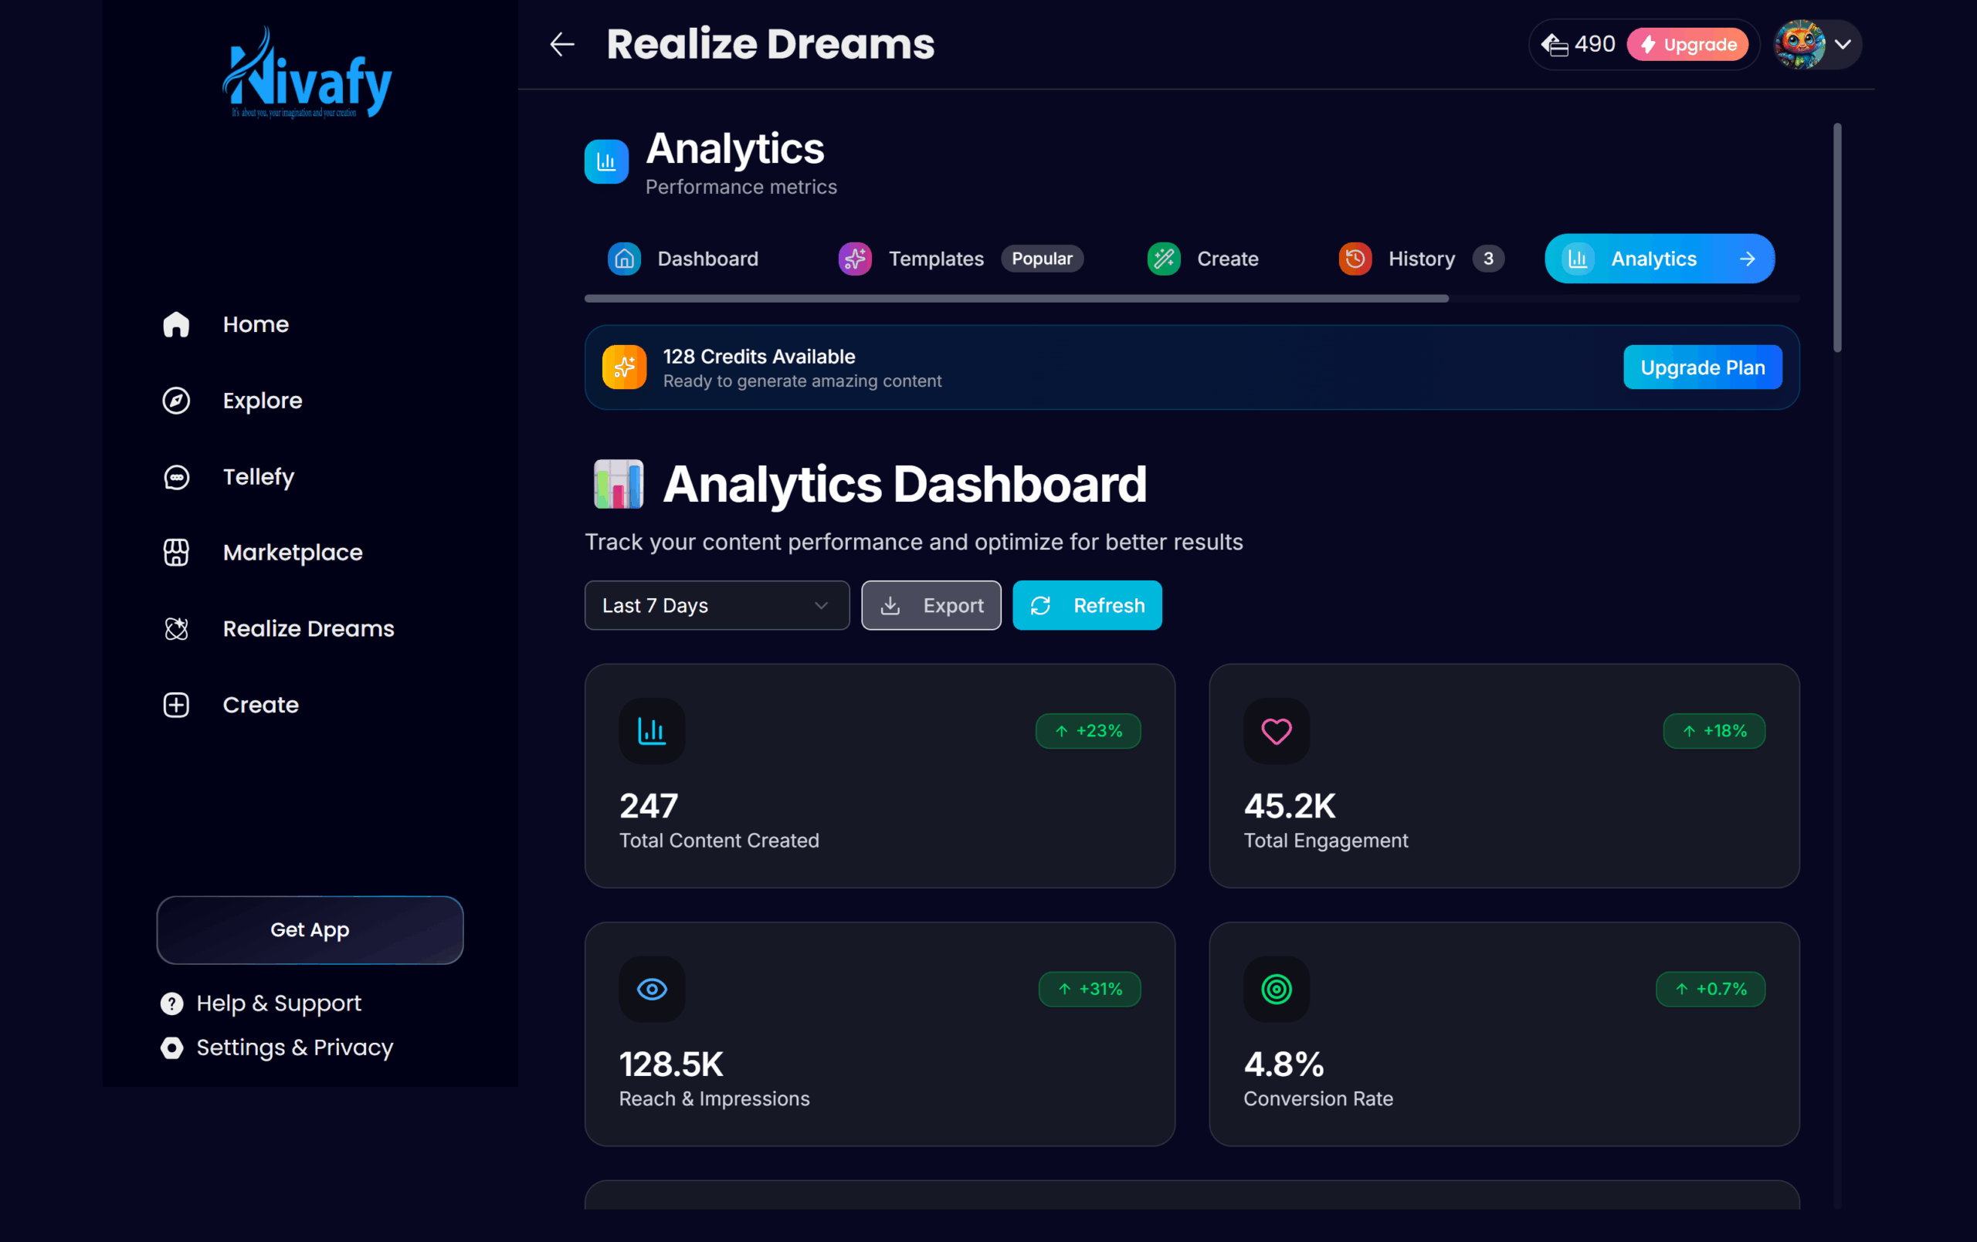Click the Create plus-square icon in sidebar

pos(176,704)
